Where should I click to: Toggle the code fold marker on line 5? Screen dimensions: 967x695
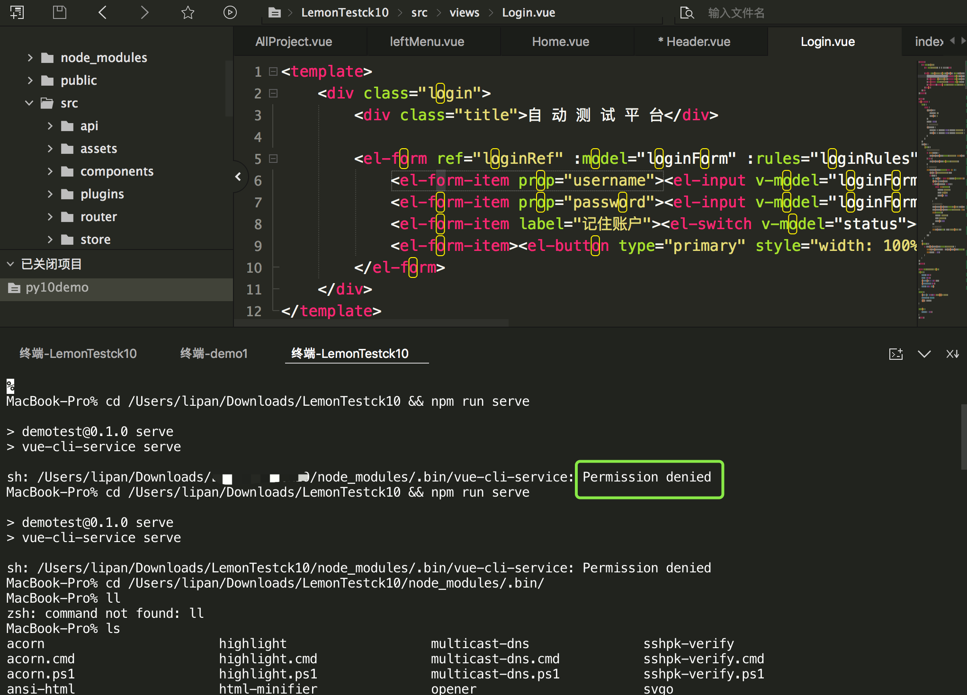[x=273, y=159]
